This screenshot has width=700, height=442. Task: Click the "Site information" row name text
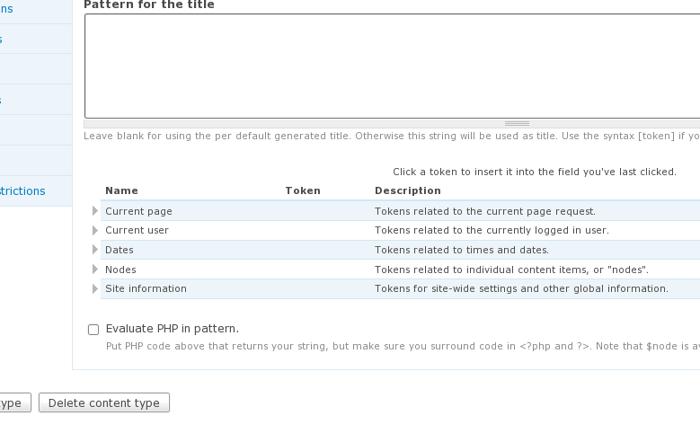pyautogui.click(x=146, y=289)
